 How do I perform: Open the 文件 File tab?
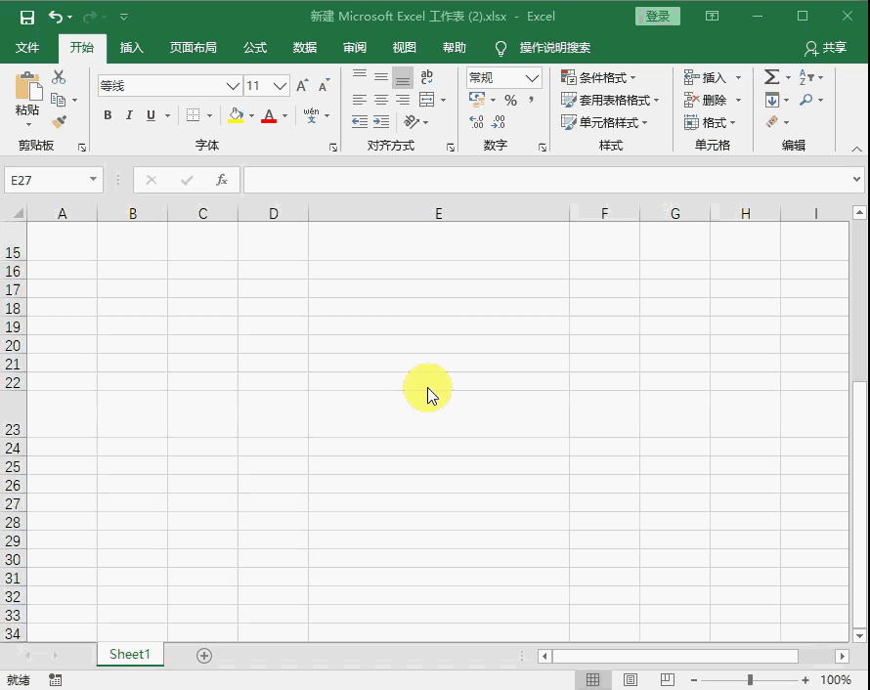tap(27, 48)
